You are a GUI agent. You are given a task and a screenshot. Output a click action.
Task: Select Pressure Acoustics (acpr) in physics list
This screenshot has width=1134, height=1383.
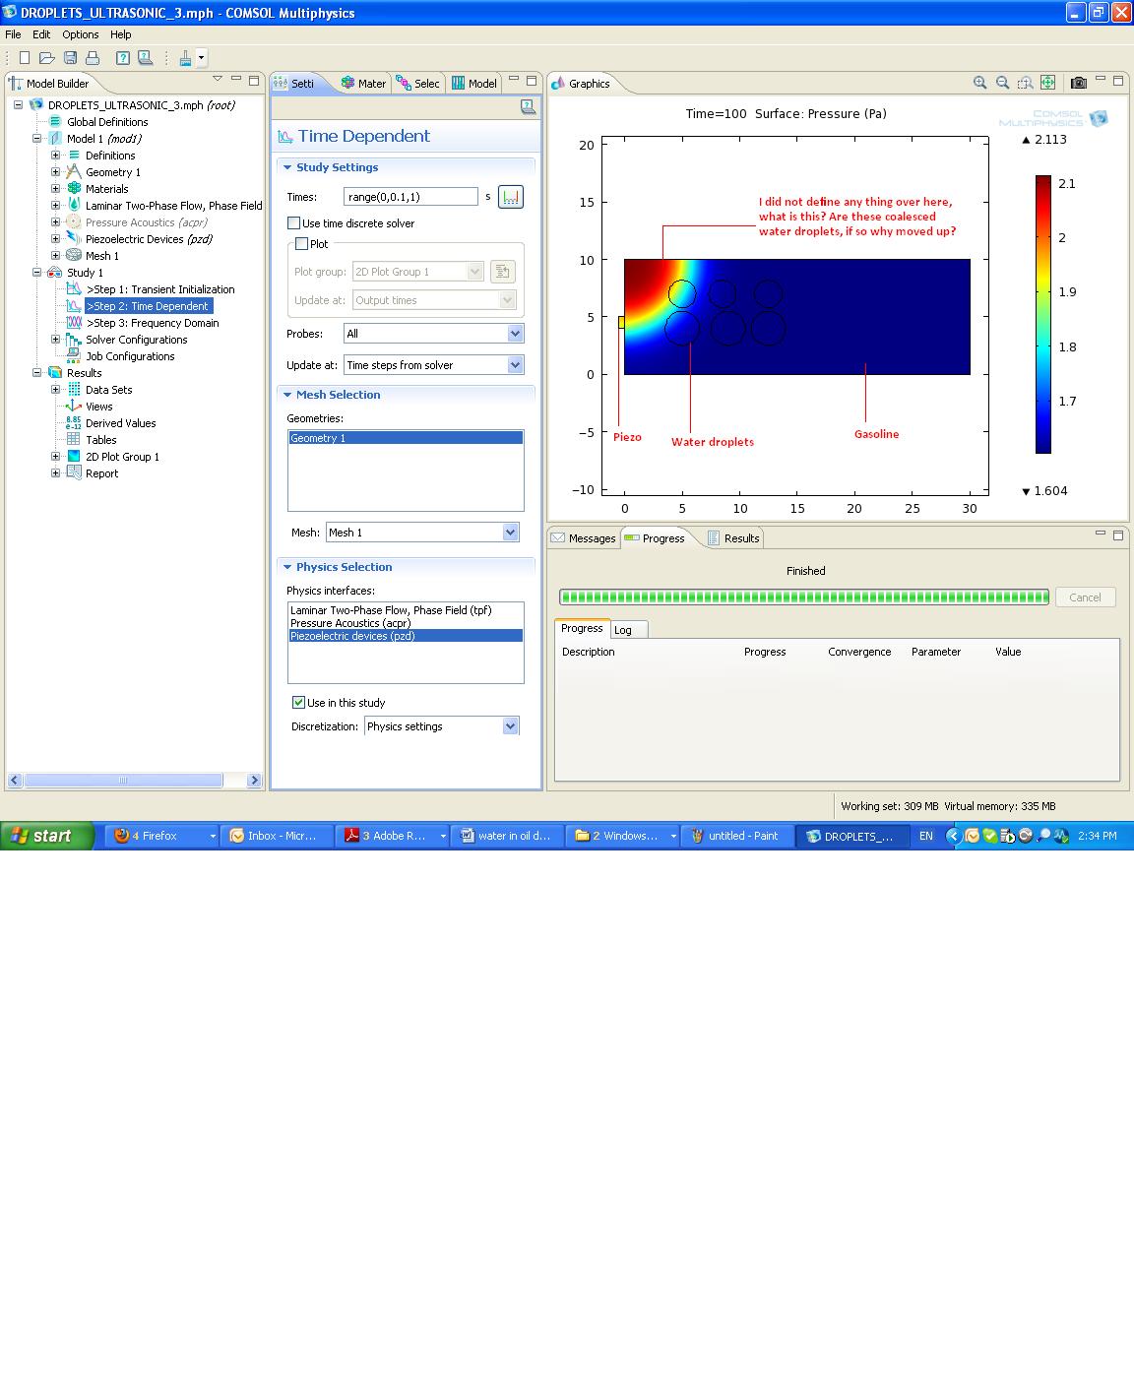click(x=350, y=623)
